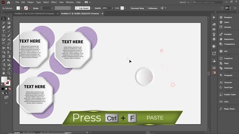Select the Artboard tool
Viewport: 239px width, 134px height.
[x=4, y=69]
